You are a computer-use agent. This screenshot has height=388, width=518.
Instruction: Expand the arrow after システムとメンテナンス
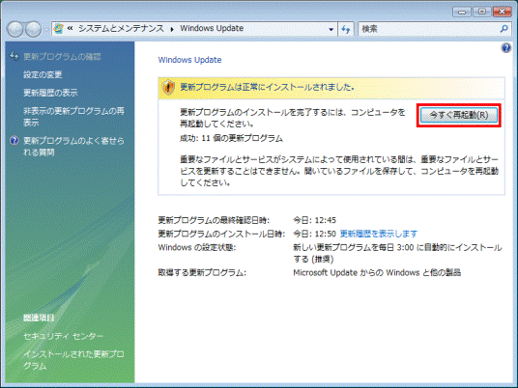coord(172,29)
